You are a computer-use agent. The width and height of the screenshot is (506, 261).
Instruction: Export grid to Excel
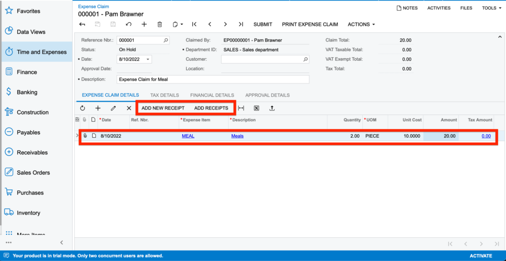click(256, 108)
